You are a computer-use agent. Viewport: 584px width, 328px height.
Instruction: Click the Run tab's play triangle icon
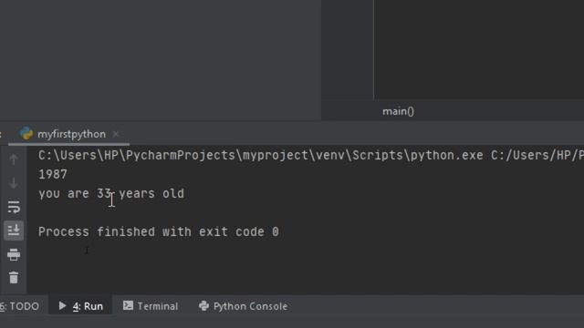[63, 306]
